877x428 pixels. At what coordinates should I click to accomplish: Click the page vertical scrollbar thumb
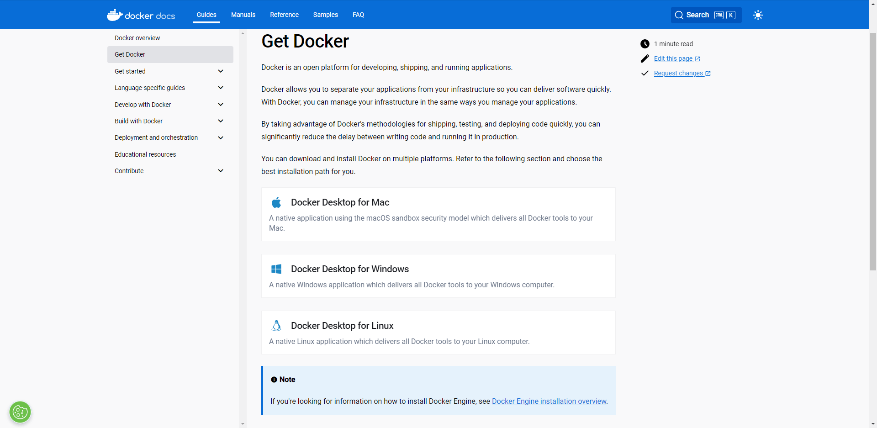[x=873, y=151]
